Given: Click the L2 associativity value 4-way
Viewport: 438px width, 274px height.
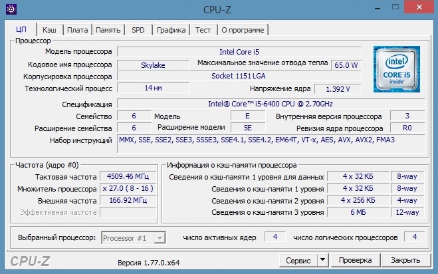Looking at the screenshot, I should pos(407,200).
